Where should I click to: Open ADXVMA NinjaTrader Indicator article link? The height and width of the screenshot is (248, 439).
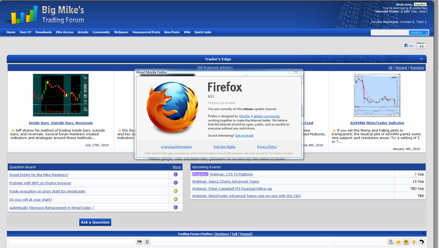pyautogui.click(x=377, y=123)
